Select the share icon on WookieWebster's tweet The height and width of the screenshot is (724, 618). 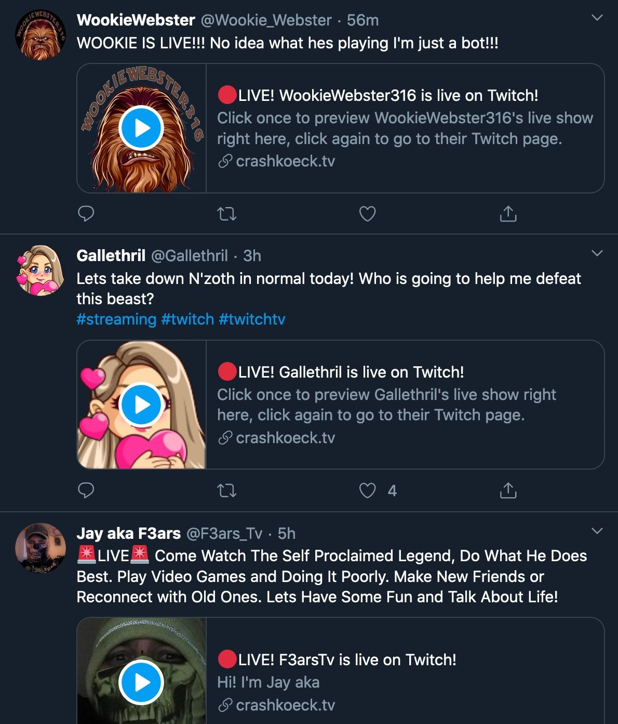[508, 213]
